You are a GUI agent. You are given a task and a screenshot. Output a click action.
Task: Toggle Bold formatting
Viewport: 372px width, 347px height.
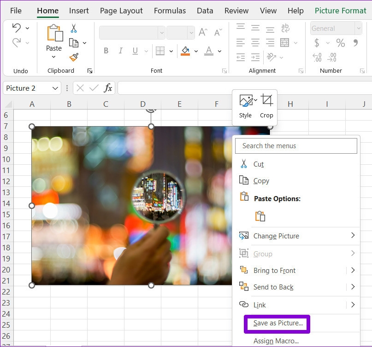pyautogui.click(x=106, y=51)
